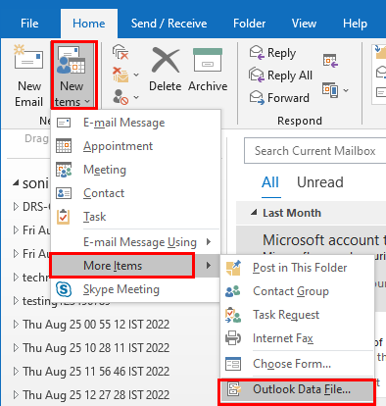Show All messages filter
This screenshot has width=386, height=406.
pos(270,182)
